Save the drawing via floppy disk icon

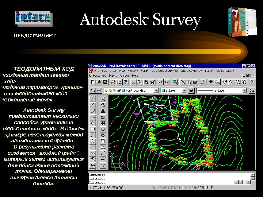(x=105, y=82)
